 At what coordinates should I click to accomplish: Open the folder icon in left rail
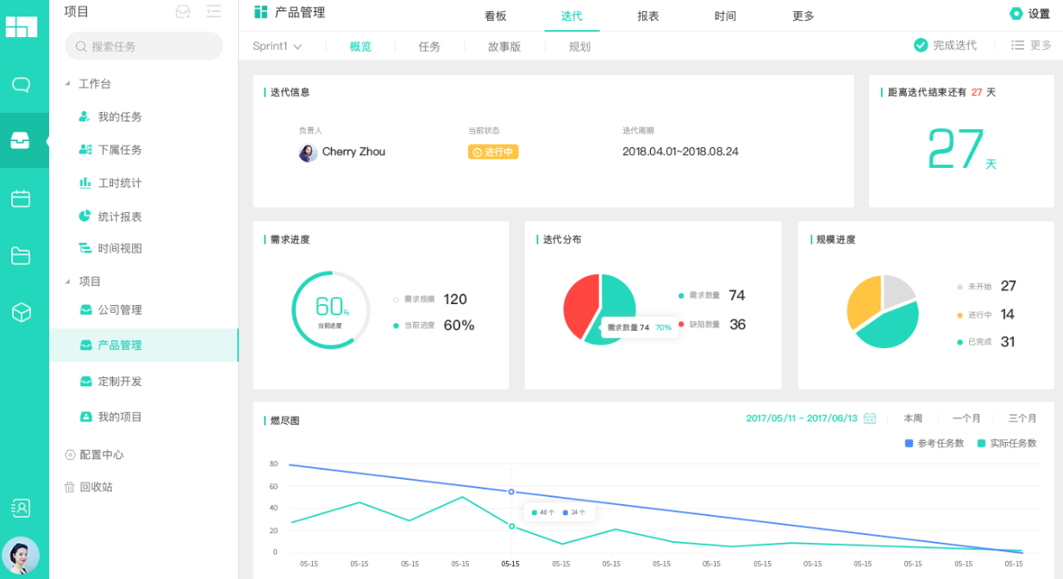pos(21,256)
